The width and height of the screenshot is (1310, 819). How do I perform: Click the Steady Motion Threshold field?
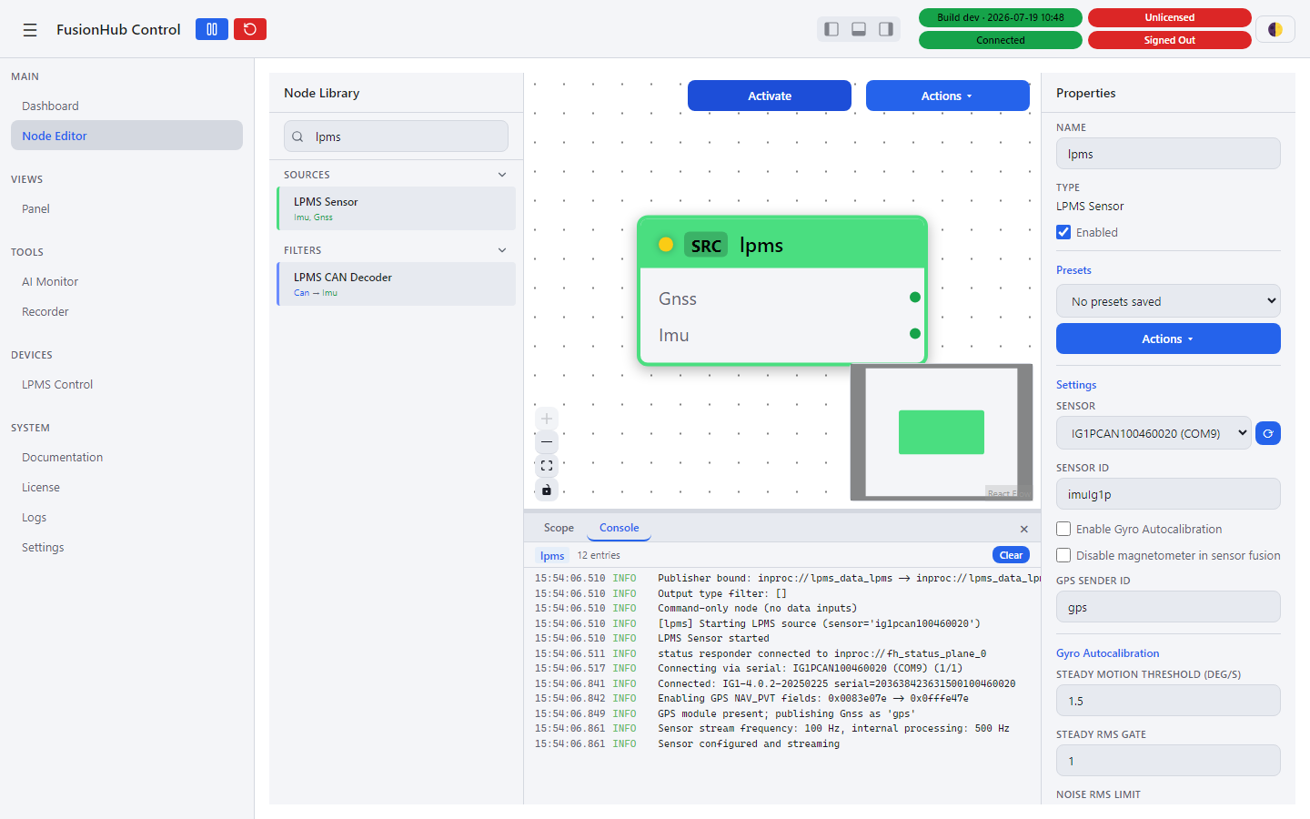[x=1168, y=701]
